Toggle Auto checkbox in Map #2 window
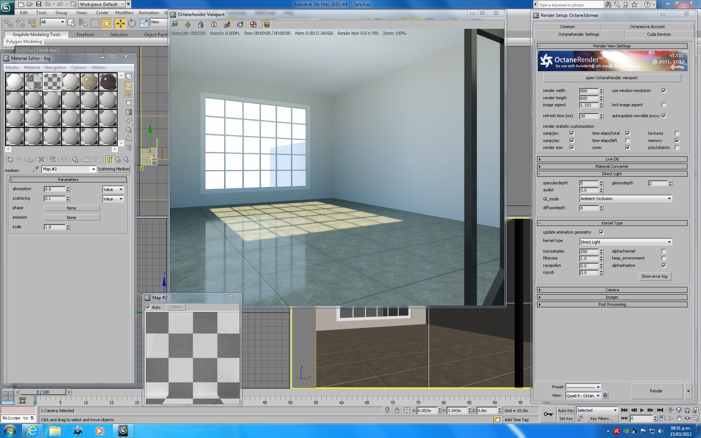The width and height of the screenshot is (701, 438). click(x=148, y=307)
